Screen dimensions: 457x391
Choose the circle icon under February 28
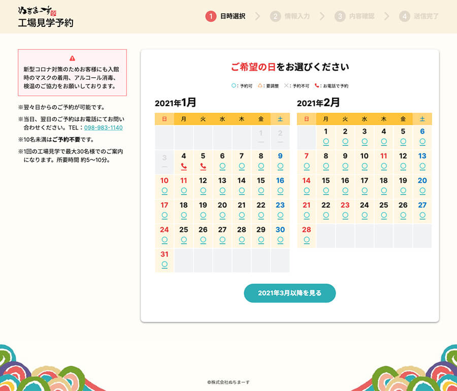[307, 240]
